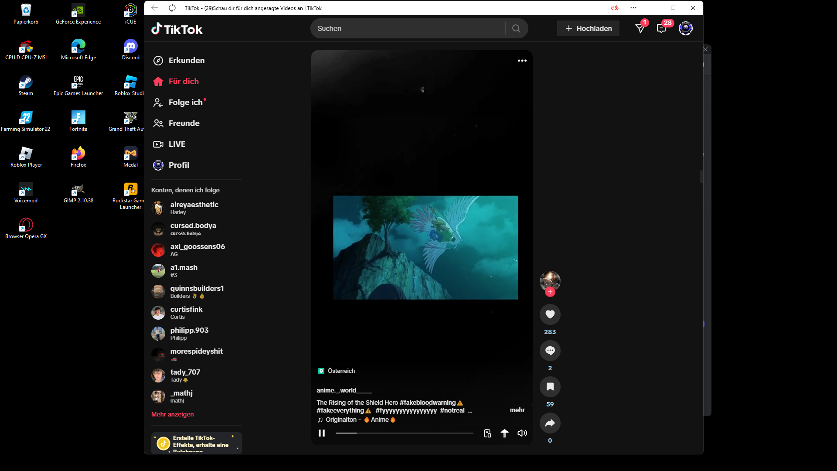Like the video with heart icon

coord(550,314)
